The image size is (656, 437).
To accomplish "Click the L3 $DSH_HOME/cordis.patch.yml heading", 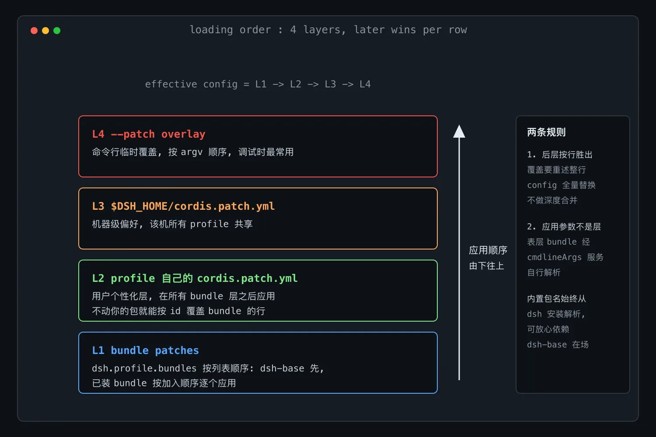I will pyautogui.click(x=183, y=206).
